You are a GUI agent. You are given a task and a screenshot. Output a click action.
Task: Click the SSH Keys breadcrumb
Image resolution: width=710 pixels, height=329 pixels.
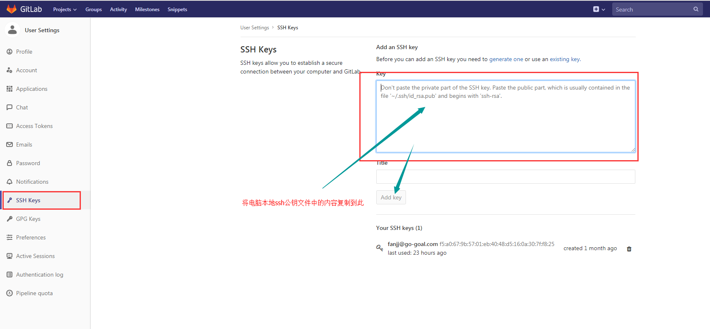[x=288, y=28]
